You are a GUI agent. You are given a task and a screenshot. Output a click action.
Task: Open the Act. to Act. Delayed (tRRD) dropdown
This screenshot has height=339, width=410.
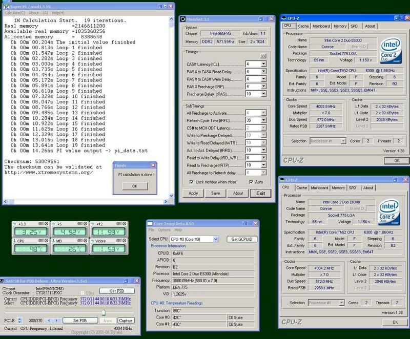tap(263, 150)
